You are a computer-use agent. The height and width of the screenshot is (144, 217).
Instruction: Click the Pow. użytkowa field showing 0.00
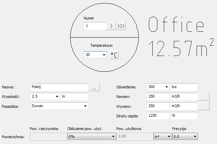pyautogui.click(x=135, y=136)
